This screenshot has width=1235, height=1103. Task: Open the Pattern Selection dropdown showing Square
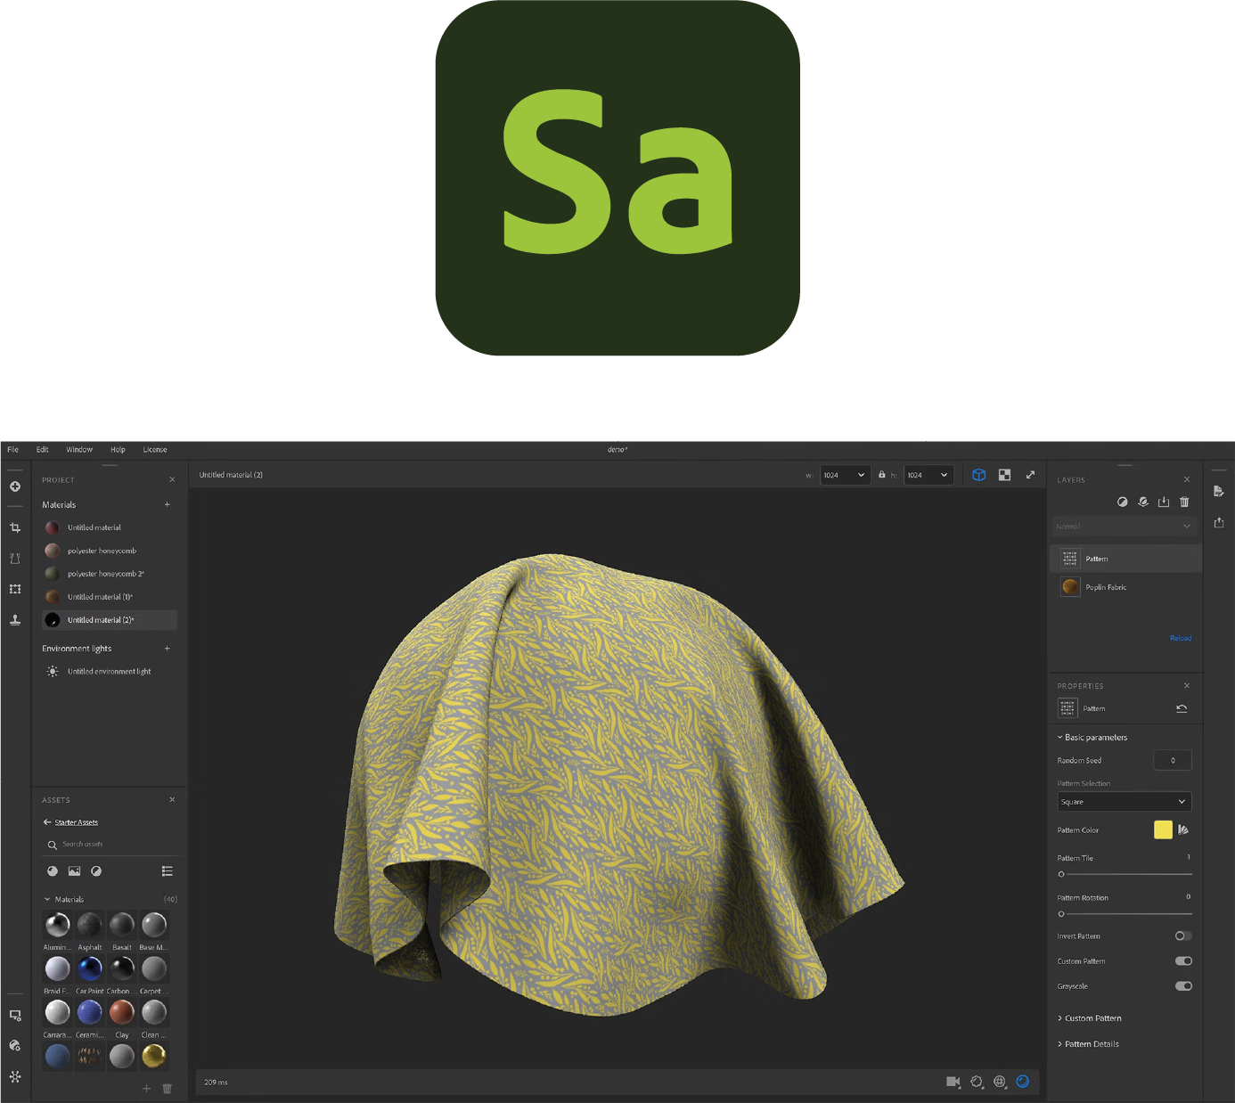[1124, 802]
